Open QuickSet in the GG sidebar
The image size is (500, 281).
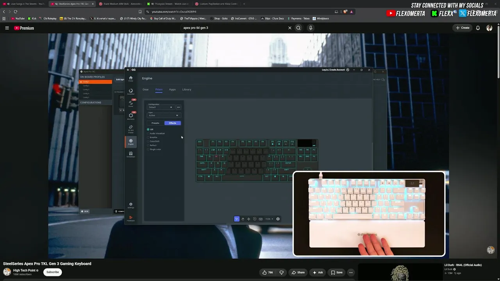coord(130,91)
